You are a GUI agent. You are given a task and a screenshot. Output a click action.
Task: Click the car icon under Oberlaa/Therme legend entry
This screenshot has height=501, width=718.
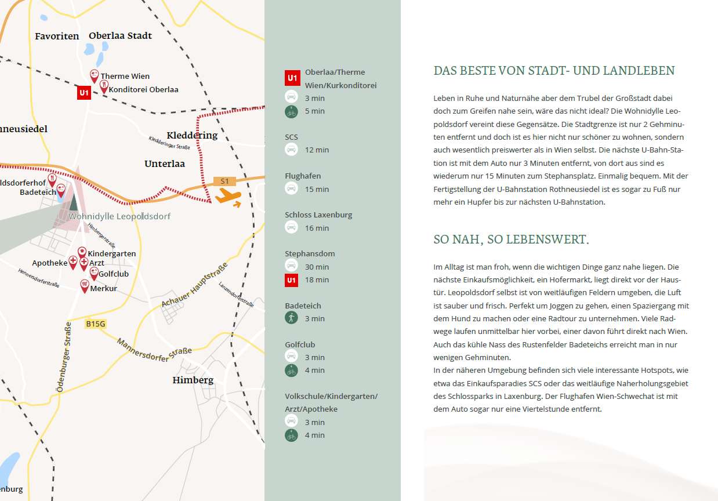coord(291,97)
